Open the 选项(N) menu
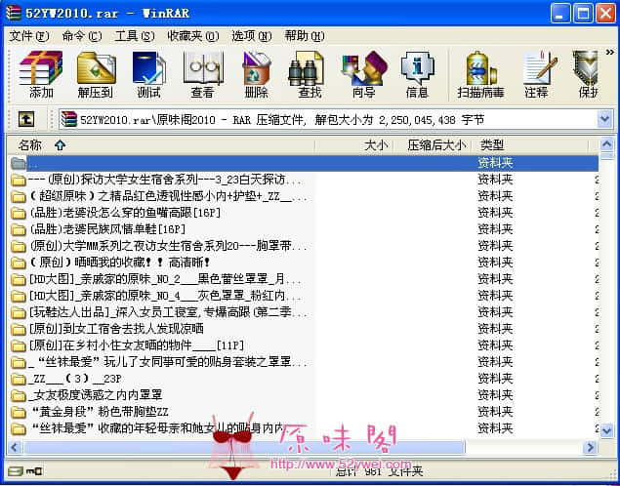Viewport: 620px width, 486px height. pyautogui.click(x=252, y=36)
